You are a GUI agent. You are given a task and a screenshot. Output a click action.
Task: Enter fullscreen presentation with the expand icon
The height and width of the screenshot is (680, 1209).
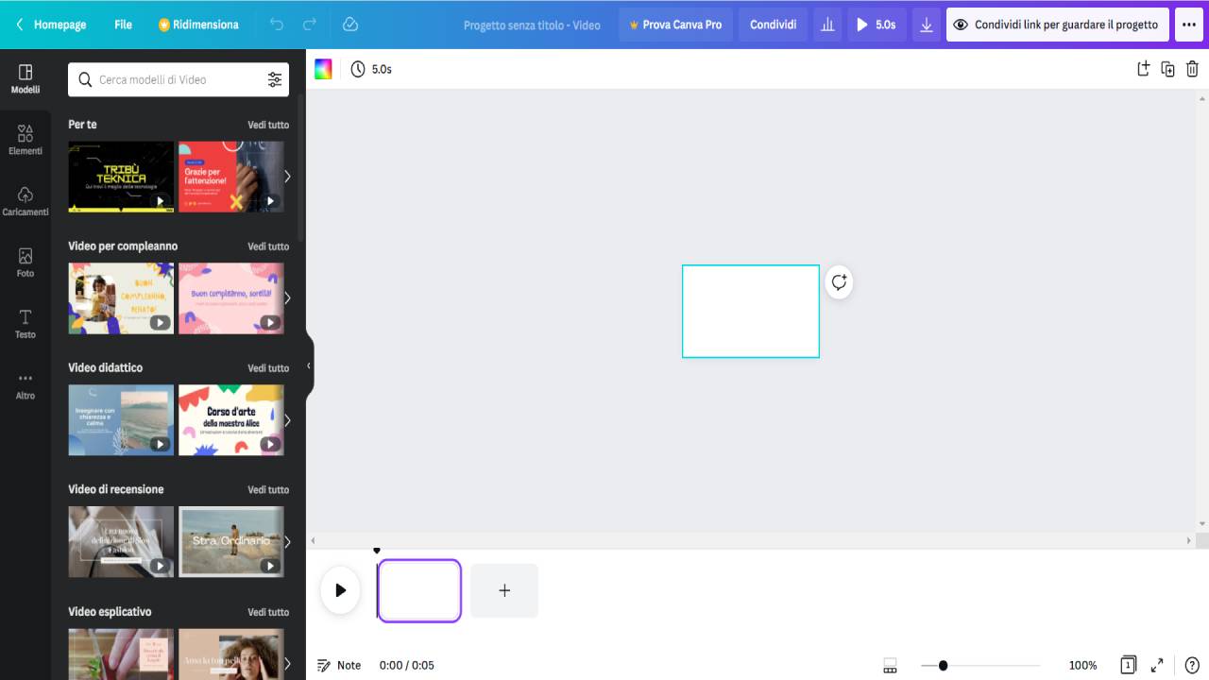[1156, 665]
